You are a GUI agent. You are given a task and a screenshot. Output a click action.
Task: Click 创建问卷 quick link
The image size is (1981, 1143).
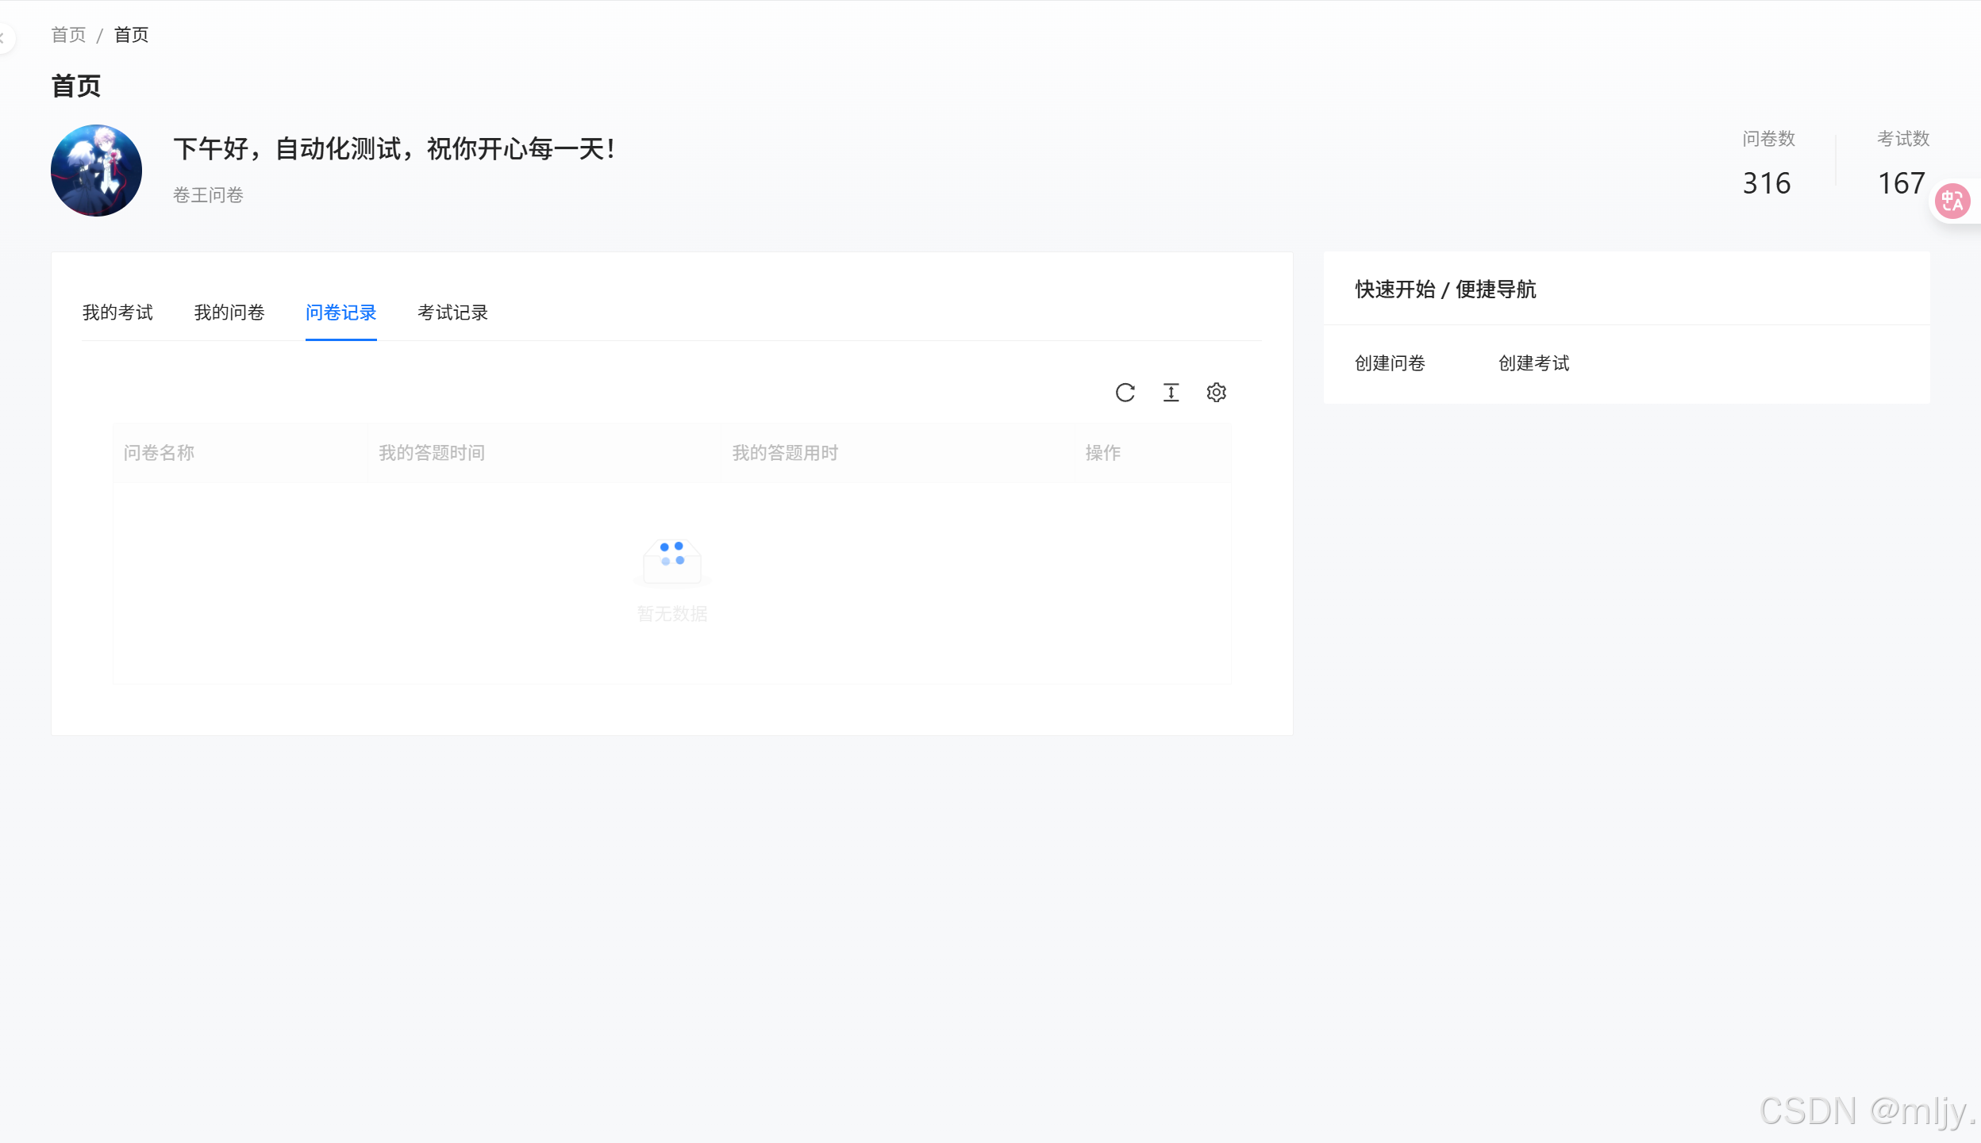coord(1390,363)
